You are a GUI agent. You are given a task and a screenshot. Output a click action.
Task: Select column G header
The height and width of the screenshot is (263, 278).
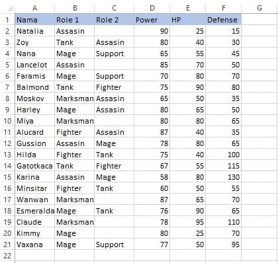tap(259, 8)
